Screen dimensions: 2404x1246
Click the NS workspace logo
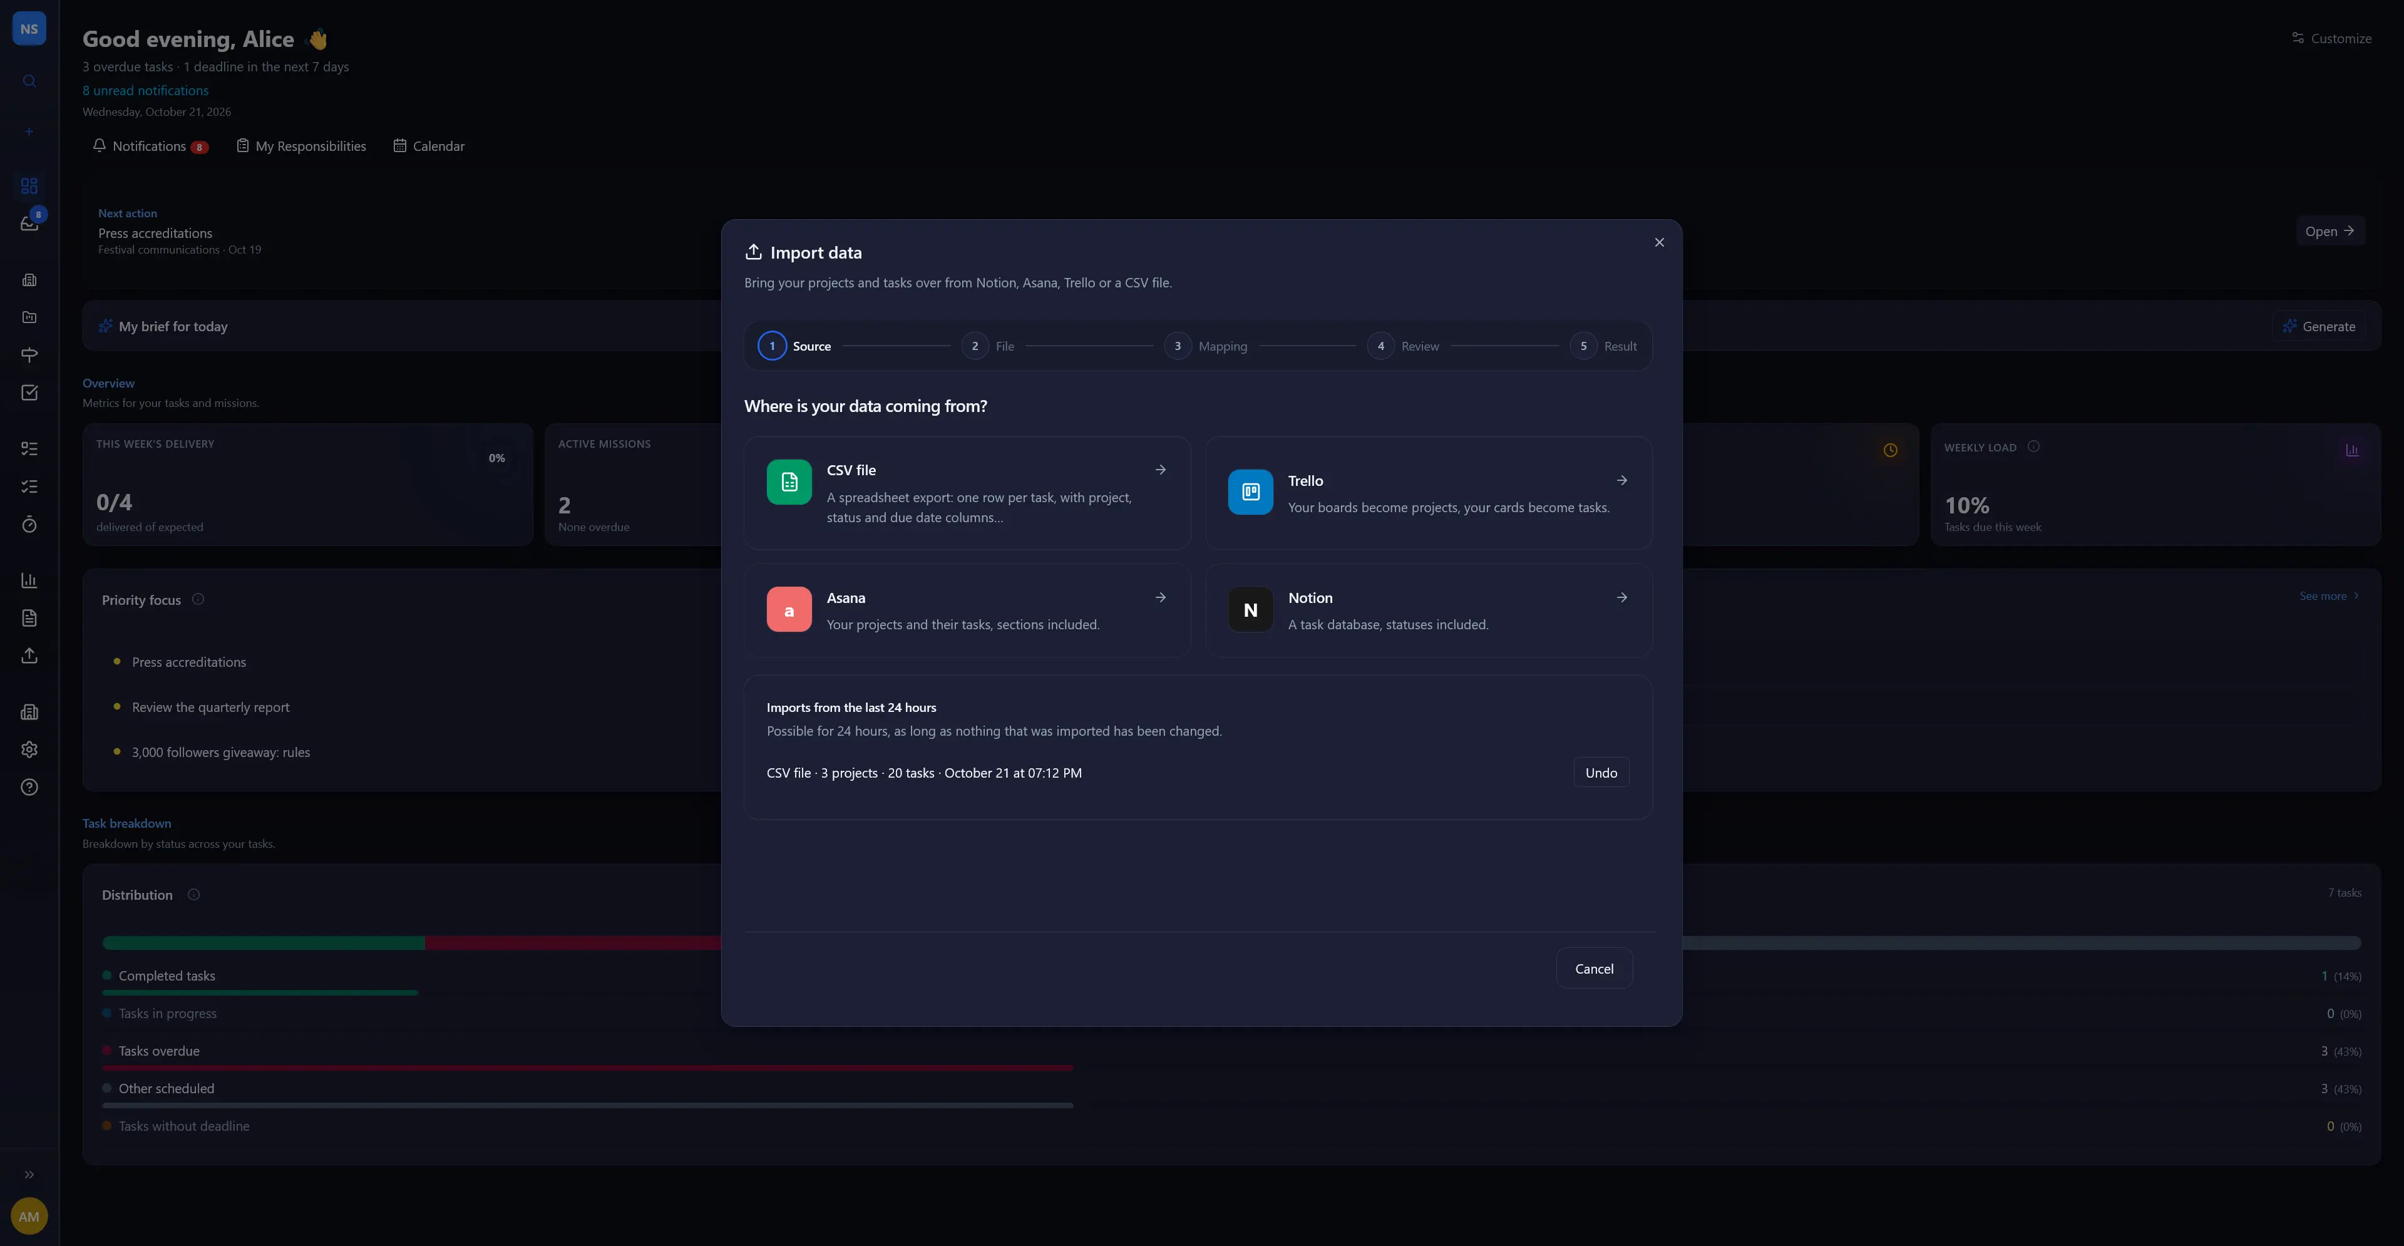pos(29,29)
